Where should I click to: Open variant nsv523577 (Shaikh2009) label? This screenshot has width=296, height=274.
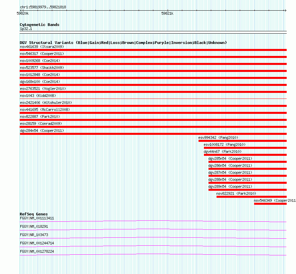click(x=42, y=68)
